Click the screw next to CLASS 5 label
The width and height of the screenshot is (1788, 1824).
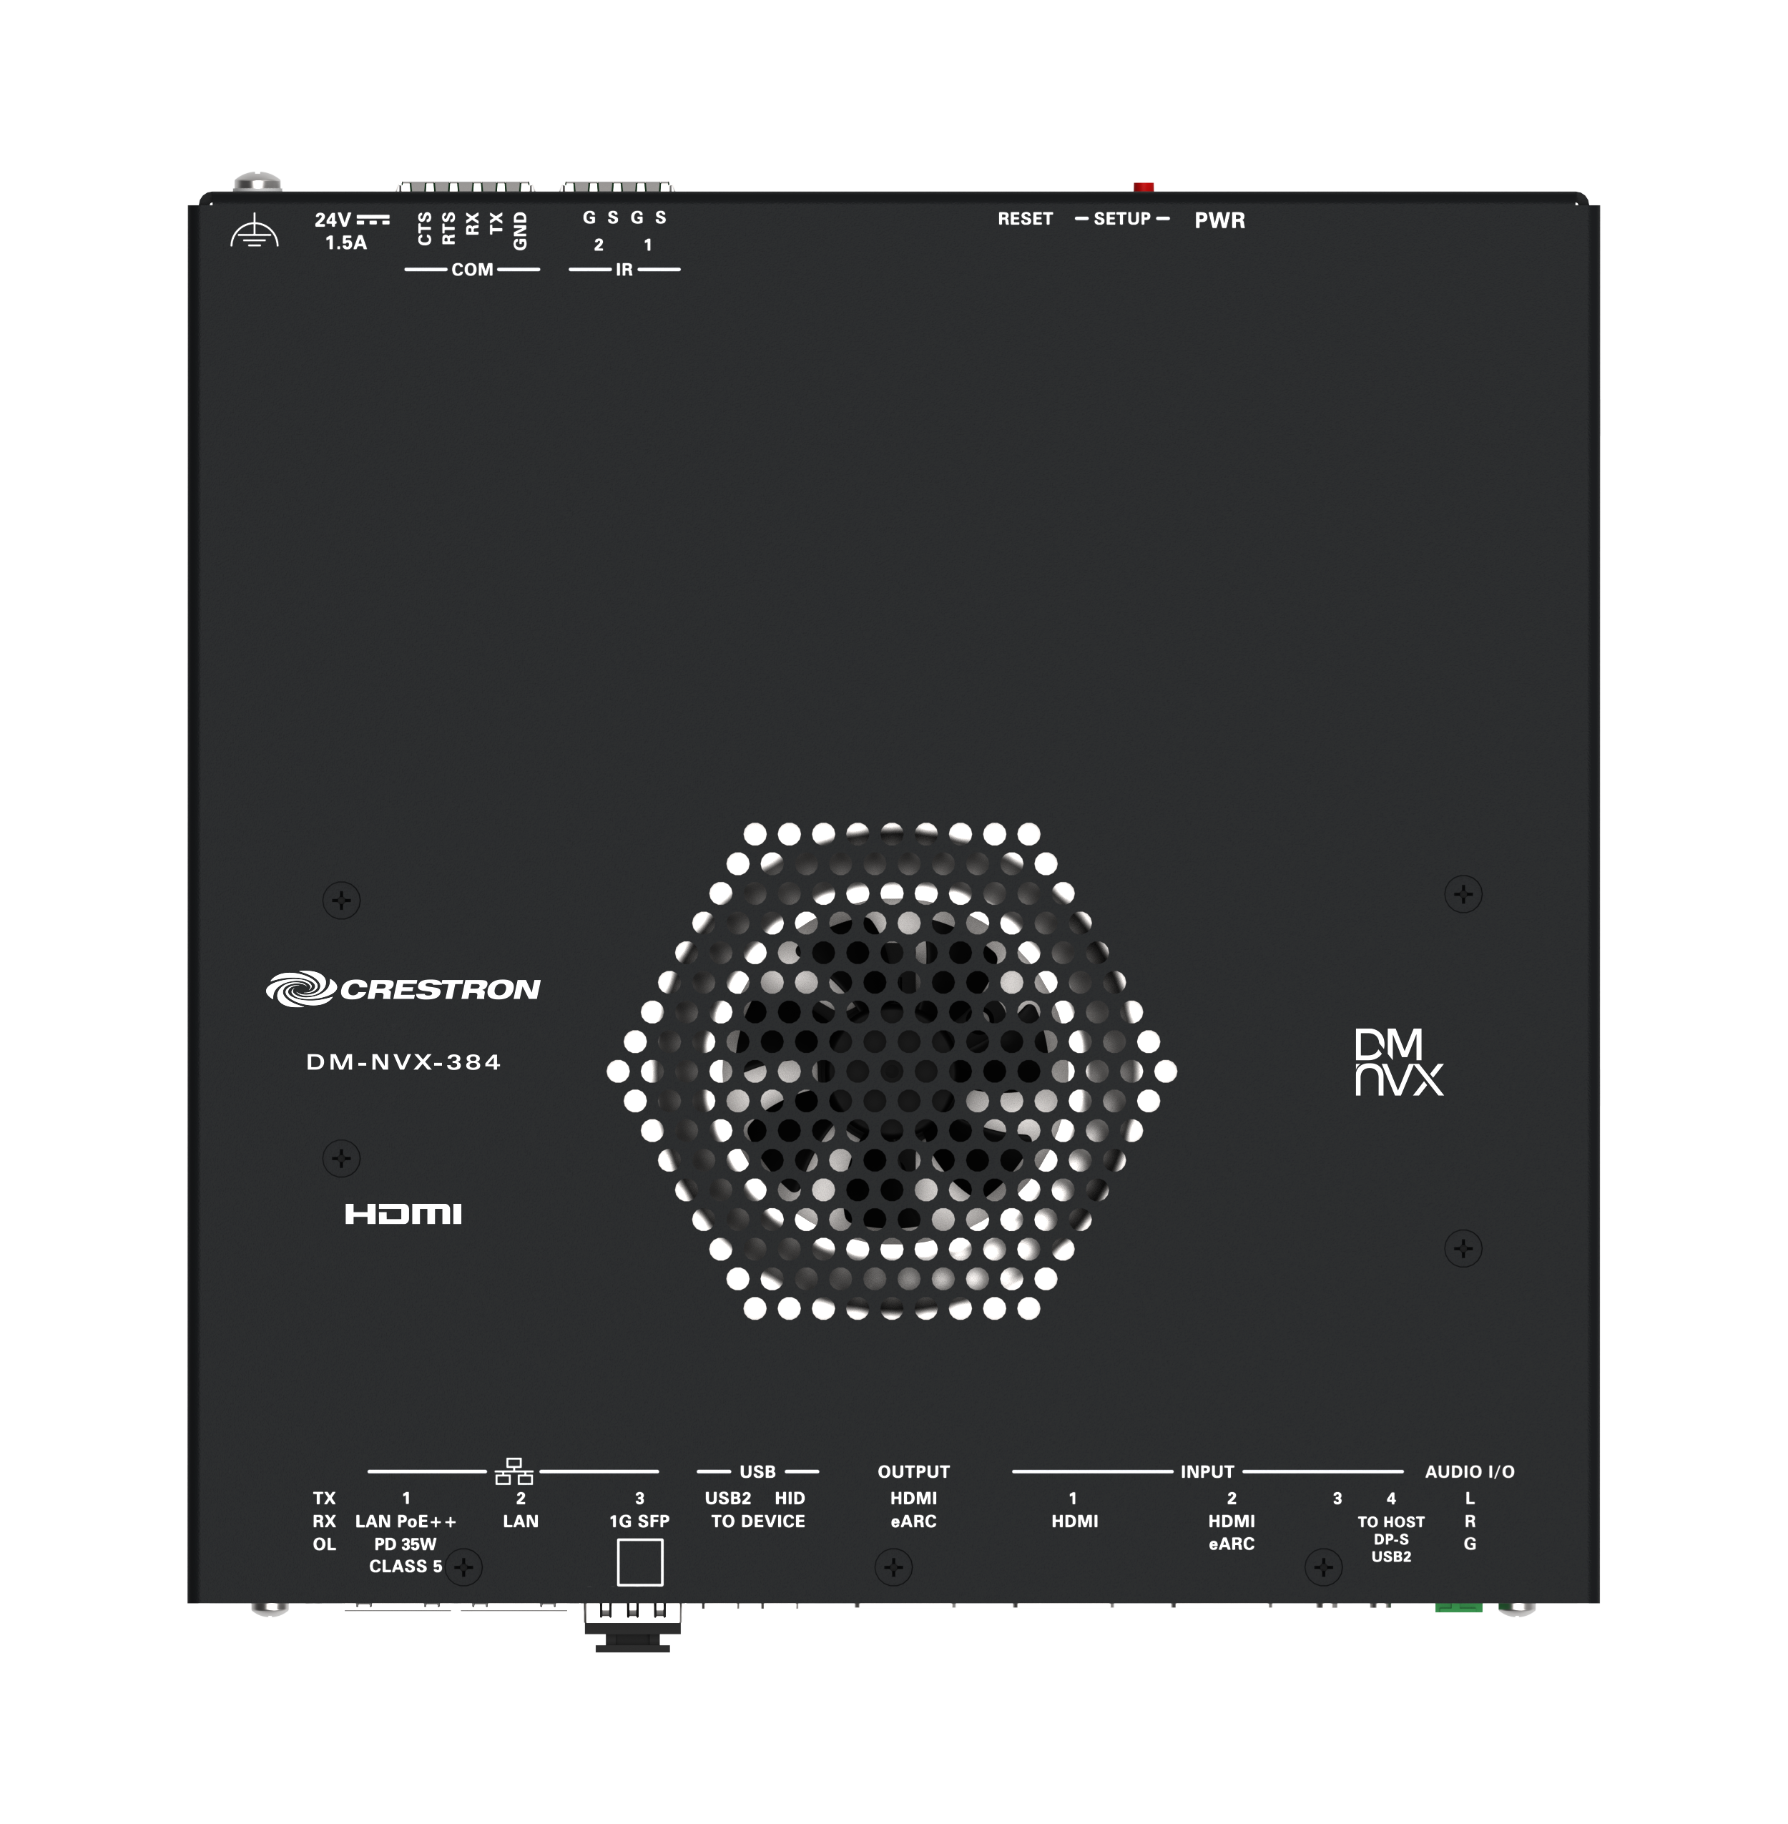(x=463, y=1566)
